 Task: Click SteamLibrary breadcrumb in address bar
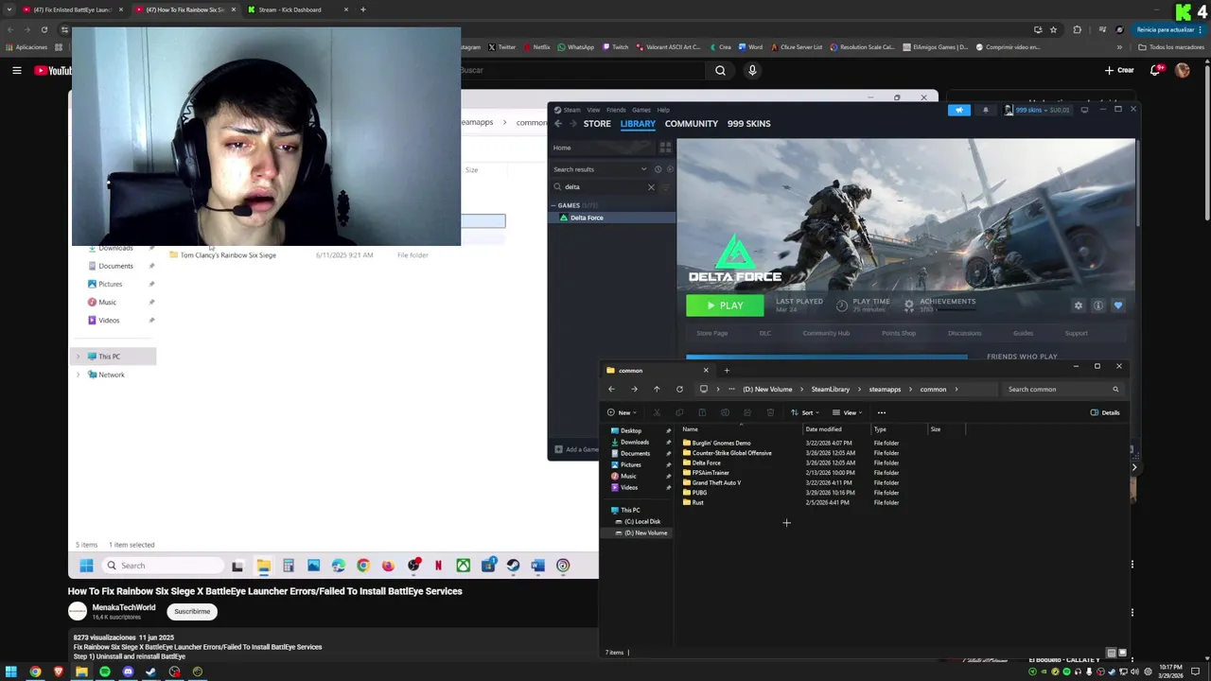[x=830, y=390]
